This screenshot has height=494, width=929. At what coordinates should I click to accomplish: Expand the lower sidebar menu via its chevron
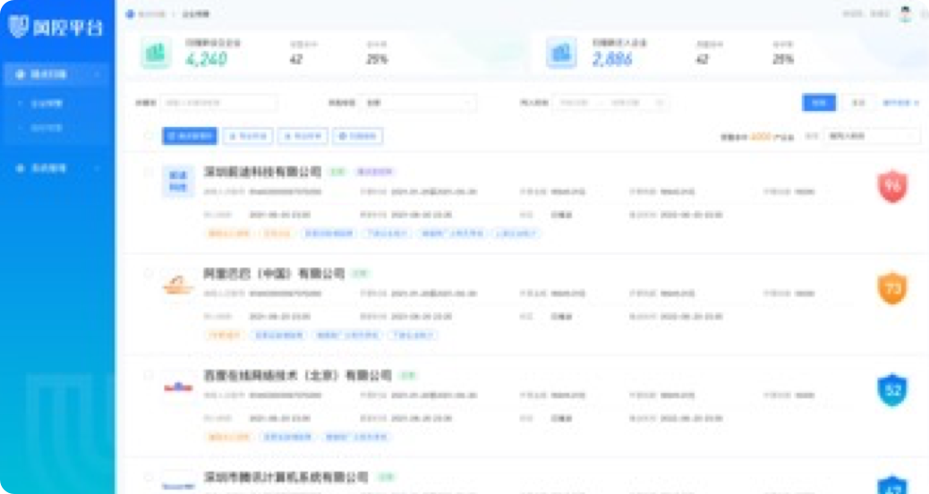98,168
